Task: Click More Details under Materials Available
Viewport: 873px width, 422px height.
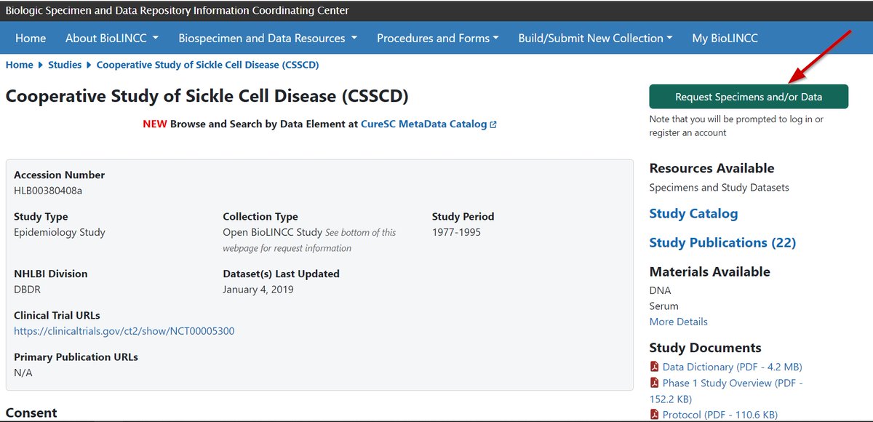Action: click(x=678, y=322)
